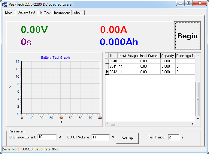Maximize the PeakTech window
The image size is (209, 154).
point(189,3)
